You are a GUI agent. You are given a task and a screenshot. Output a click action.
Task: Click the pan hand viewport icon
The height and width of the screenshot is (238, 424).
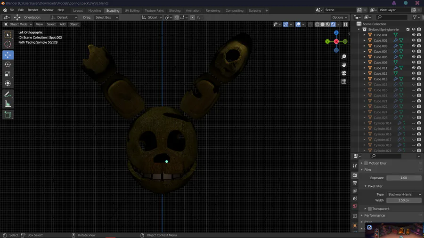pos(344,65)
